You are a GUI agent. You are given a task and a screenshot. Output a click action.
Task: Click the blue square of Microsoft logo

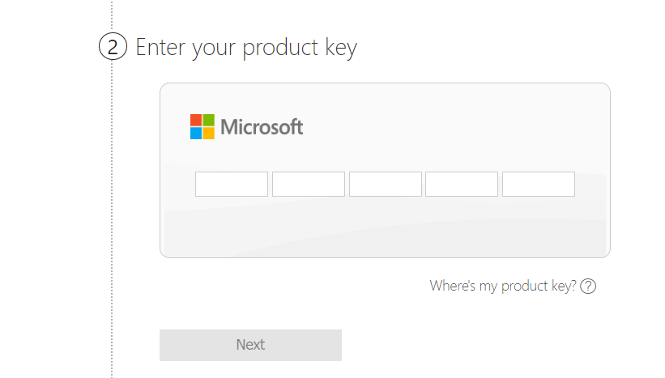coord(196,133)
